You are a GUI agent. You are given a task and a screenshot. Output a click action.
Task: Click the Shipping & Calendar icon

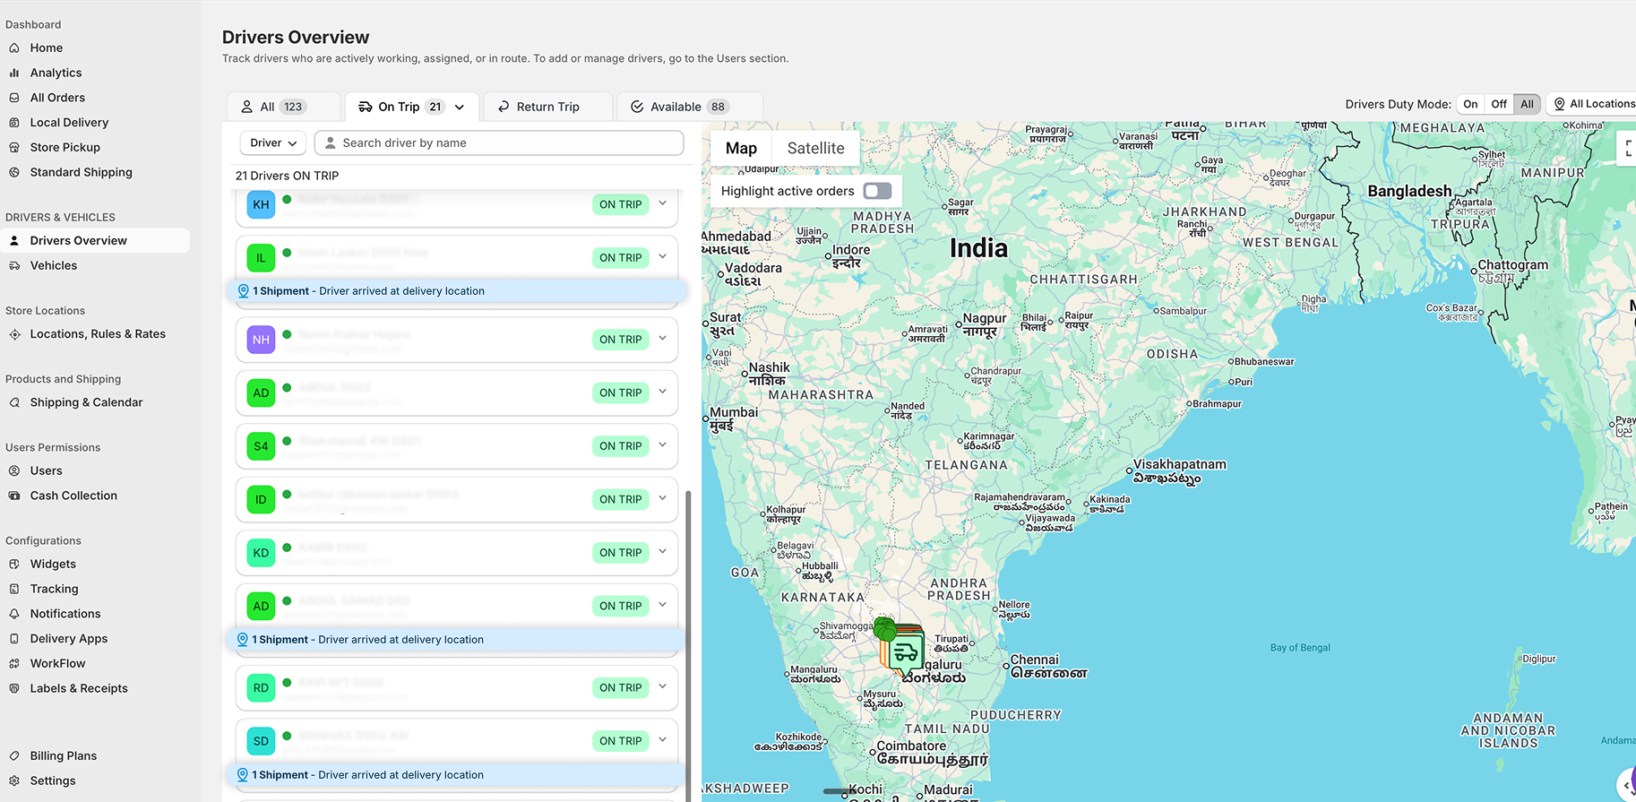tap(14, 402)
